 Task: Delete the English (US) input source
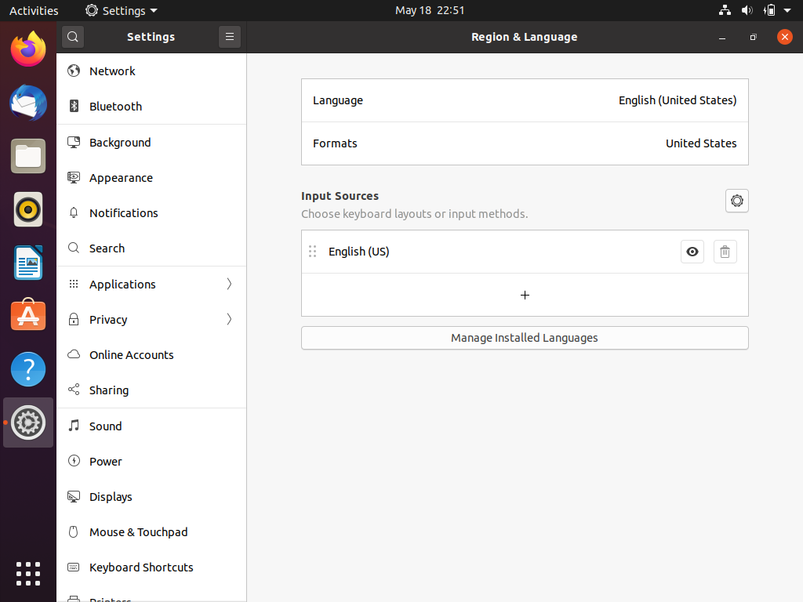click(725, 252)
